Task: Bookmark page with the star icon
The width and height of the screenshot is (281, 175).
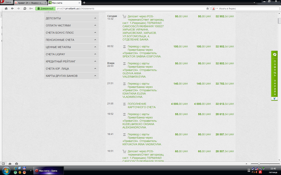Action: (208, 8)
